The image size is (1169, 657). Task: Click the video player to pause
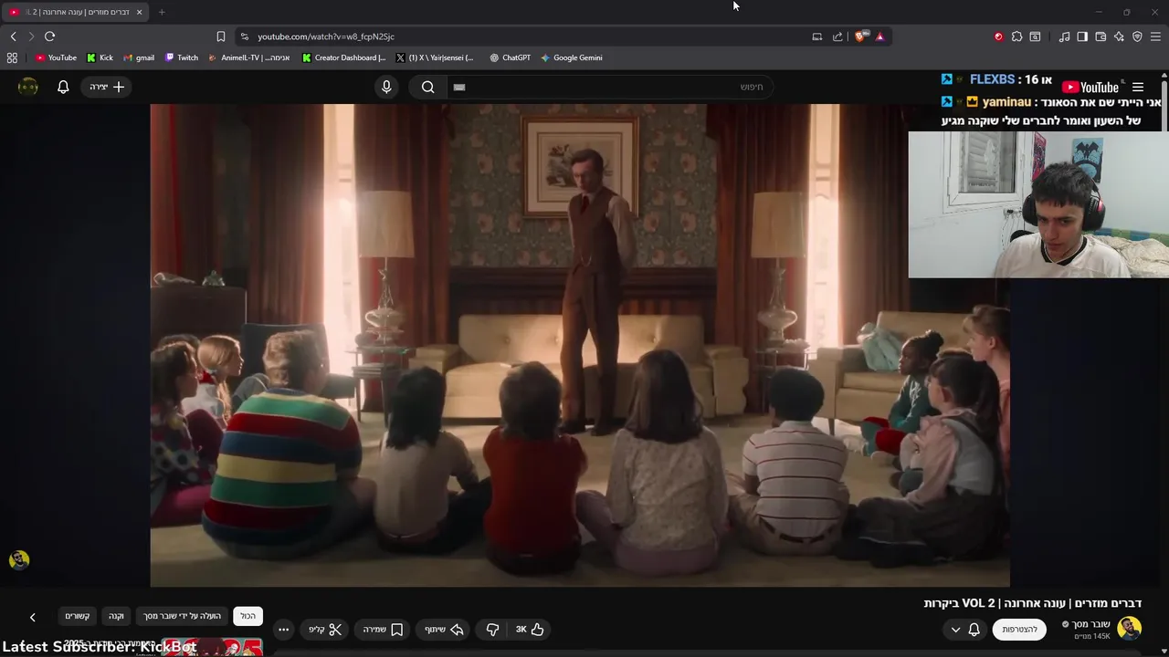point(580,345)
